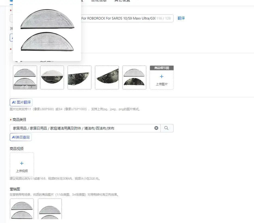Click the enlarged mop pad preview popup image

[x=47, y=30]
